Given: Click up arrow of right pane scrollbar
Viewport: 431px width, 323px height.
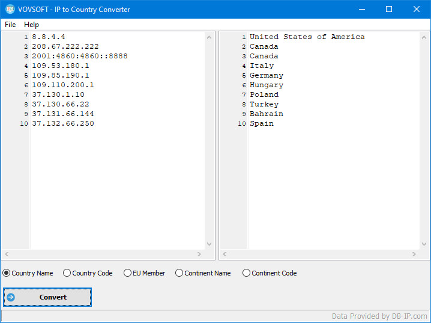Looking at the screenshot, I should (x=424, y=37).
